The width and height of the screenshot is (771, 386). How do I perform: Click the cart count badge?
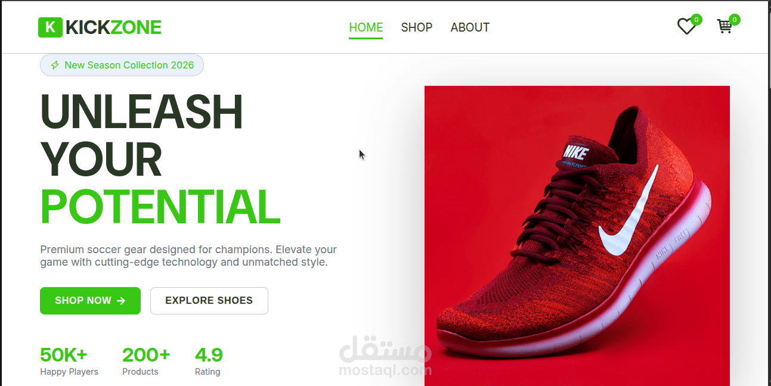coord(735,20)
